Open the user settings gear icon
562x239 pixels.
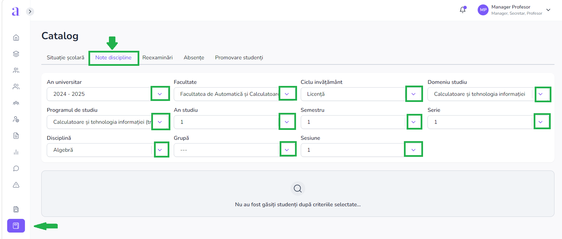(x=16, y=119)
